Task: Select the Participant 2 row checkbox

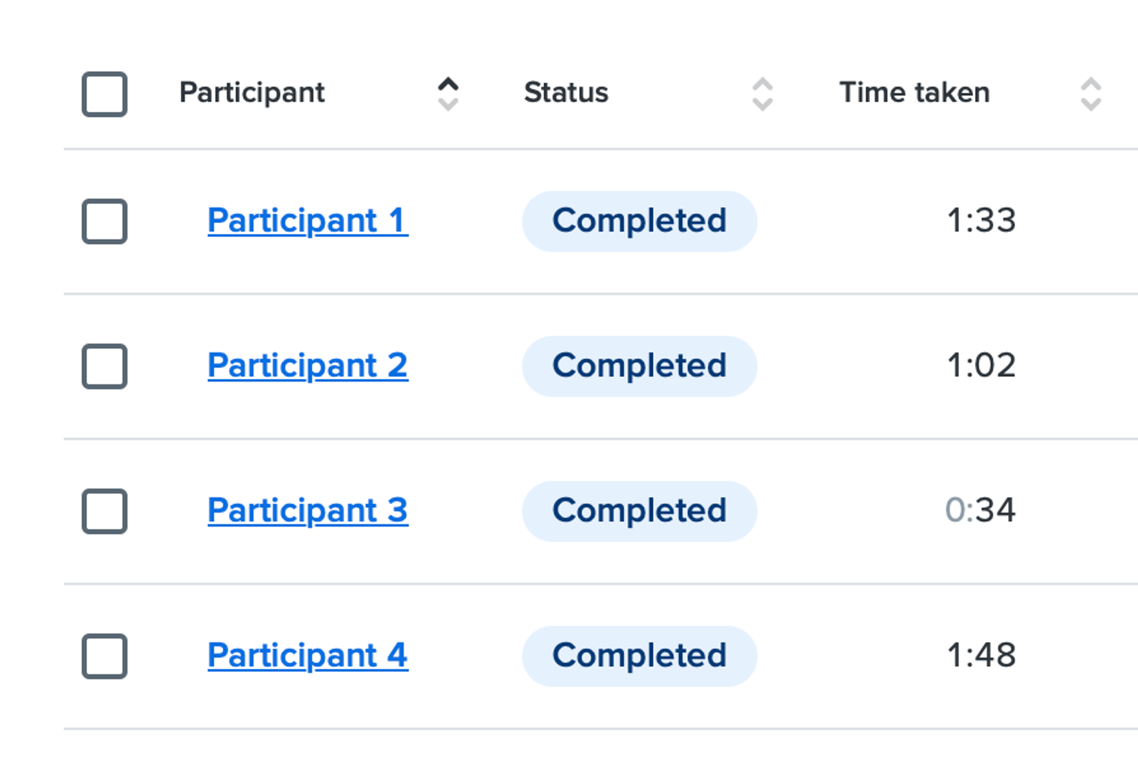Action: click(104, 366)
